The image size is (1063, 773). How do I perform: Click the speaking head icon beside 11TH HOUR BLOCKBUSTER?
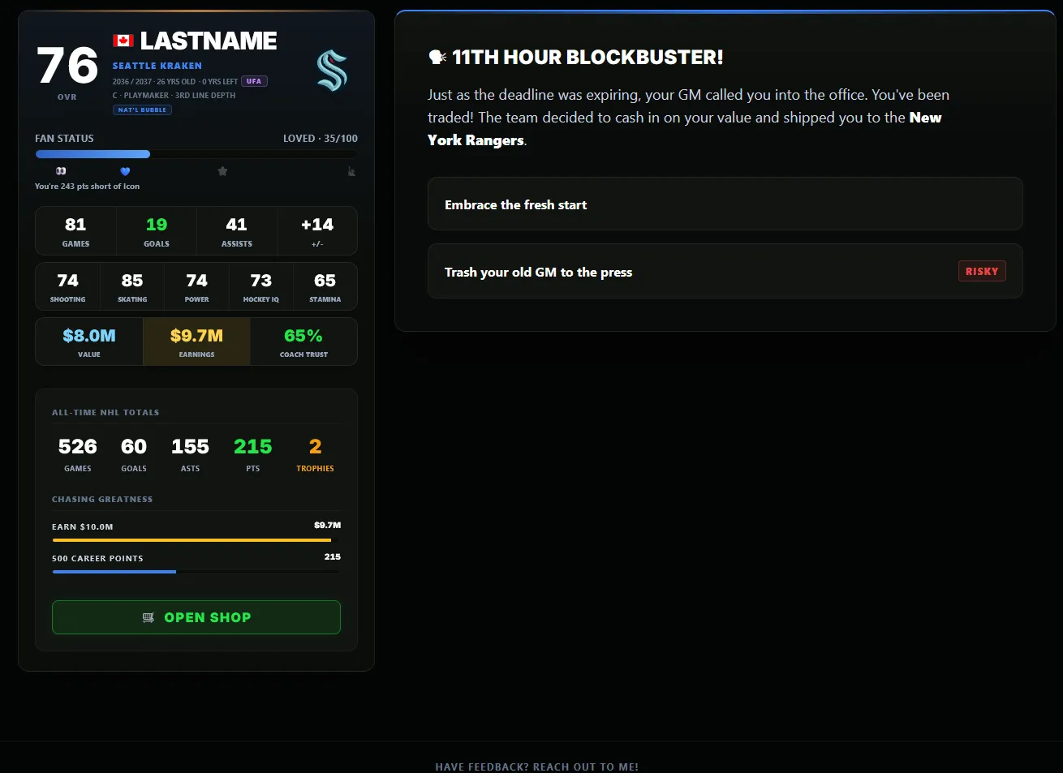point(437,57)
